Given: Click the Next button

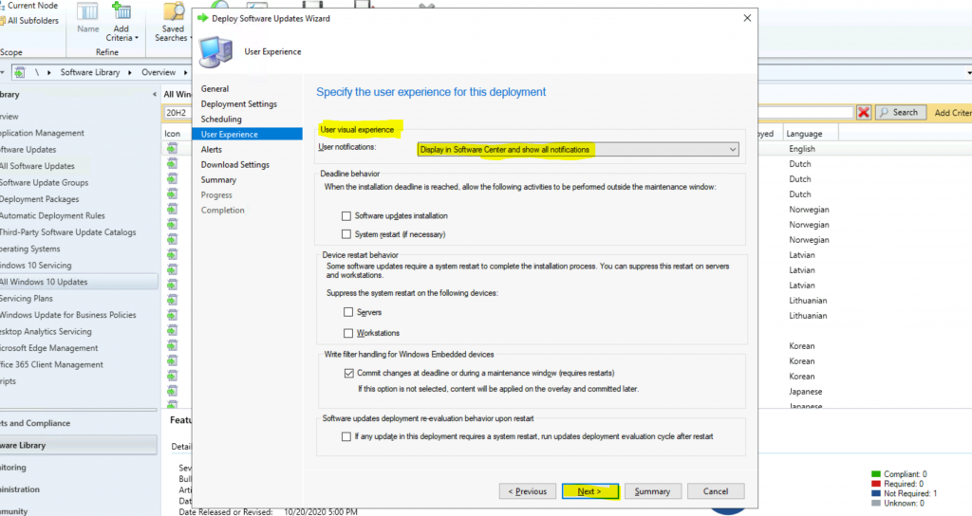Looking at the screenshot, I should click(x=590, y=491).
